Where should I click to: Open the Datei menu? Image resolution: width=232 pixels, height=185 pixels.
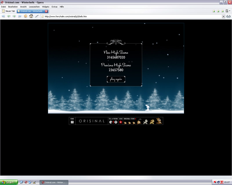click(3, 7)
